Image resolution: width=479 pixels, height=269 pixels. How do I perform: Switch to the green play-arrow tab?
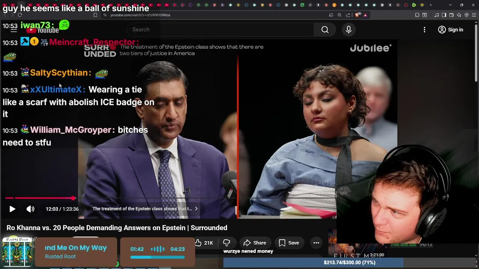tap(414, 5)
